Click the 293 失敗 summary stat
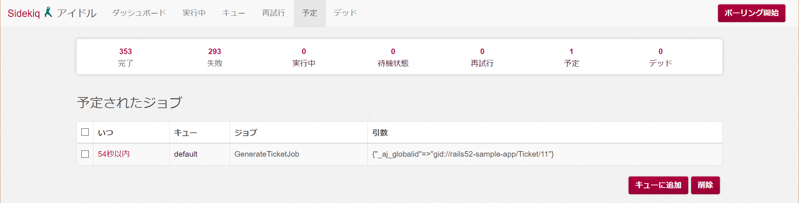Viewport: 799px width, 203px height. coord(215,57)
